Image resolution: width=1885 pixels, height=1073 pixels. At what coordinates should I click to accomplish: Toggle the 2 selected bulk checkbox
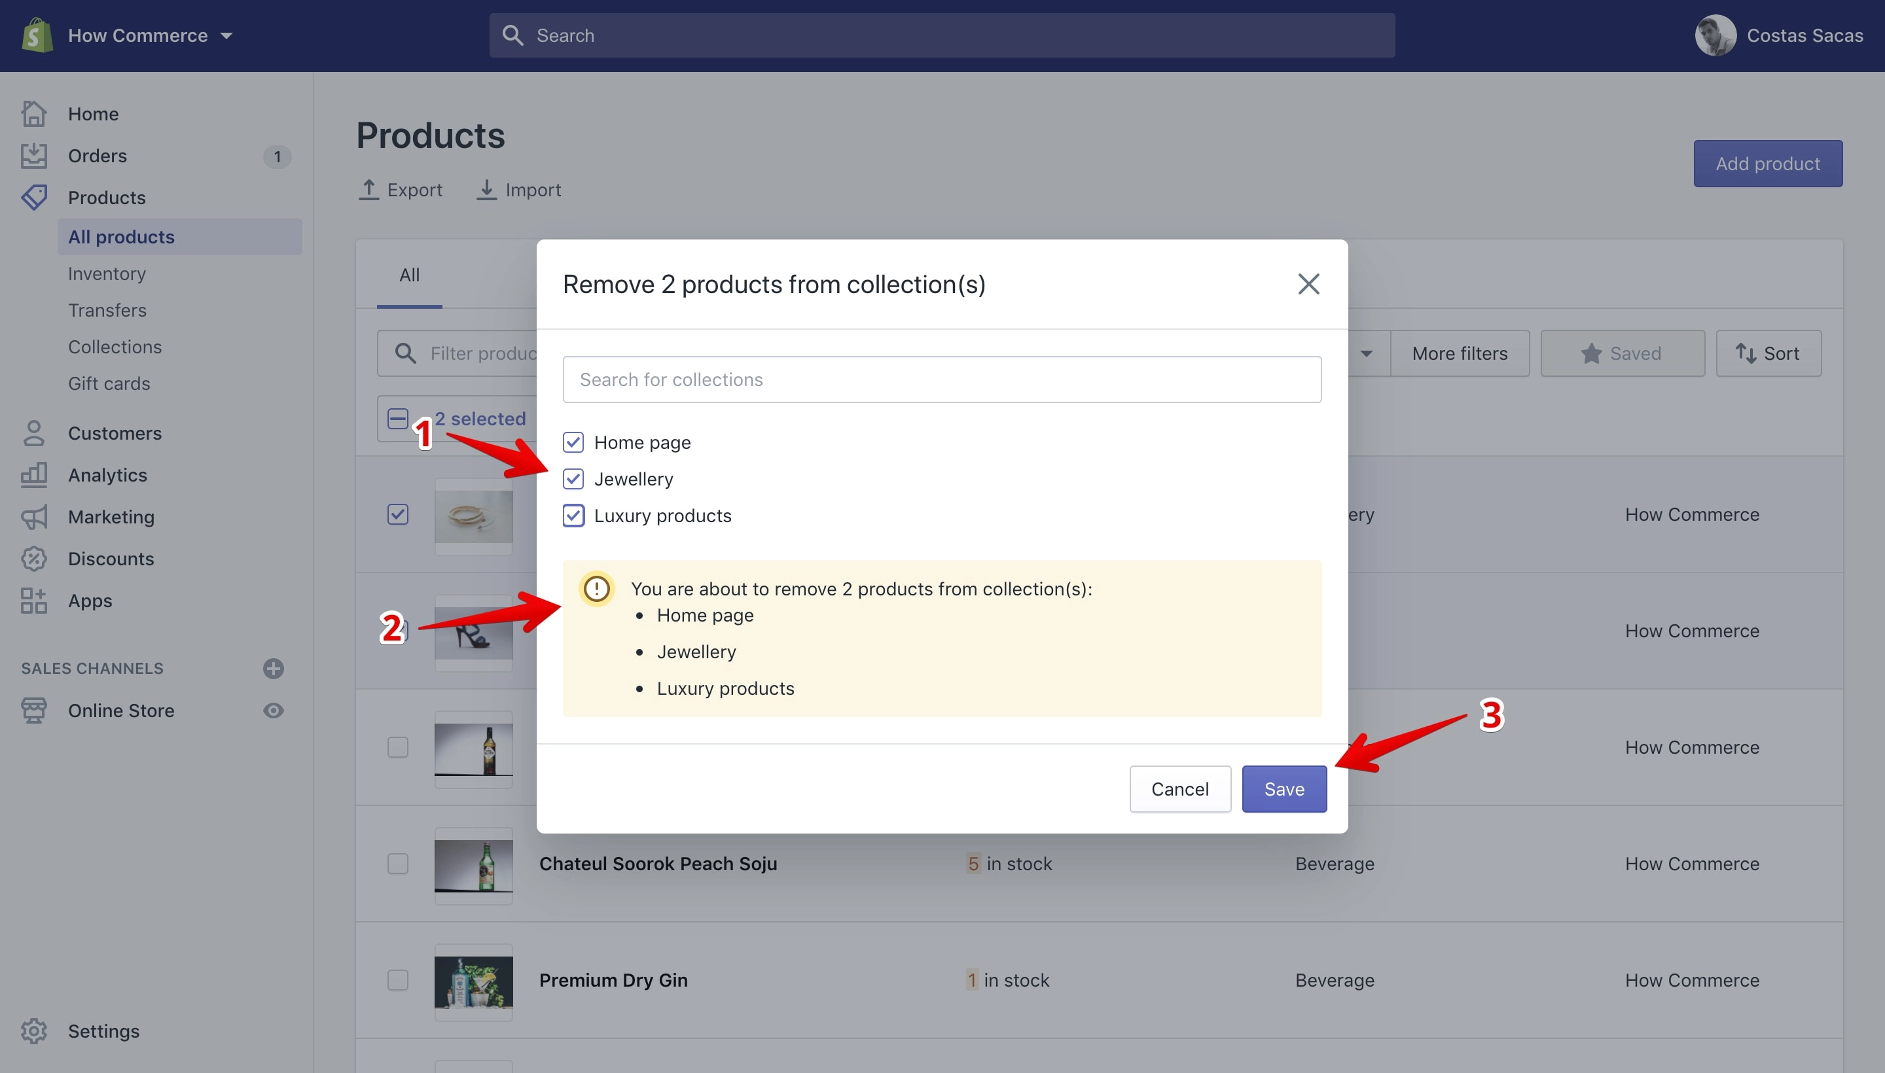[398, 419]
